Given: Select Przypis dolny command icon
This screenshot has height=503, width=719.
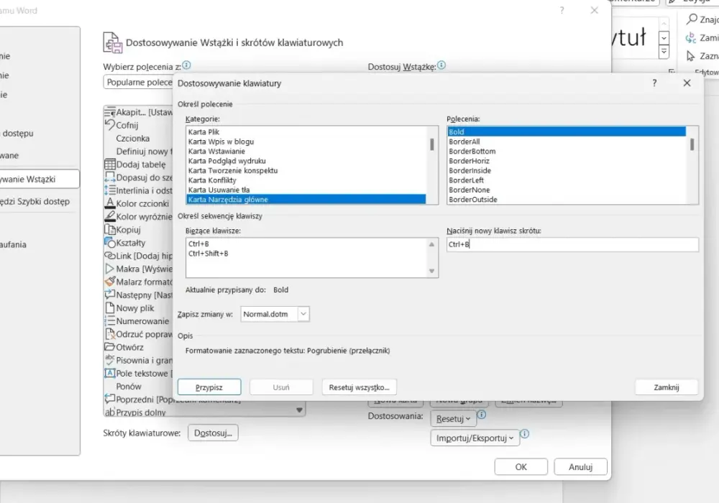Looking at the screenshot, I should pyautogui.click(x=109, y=412).
